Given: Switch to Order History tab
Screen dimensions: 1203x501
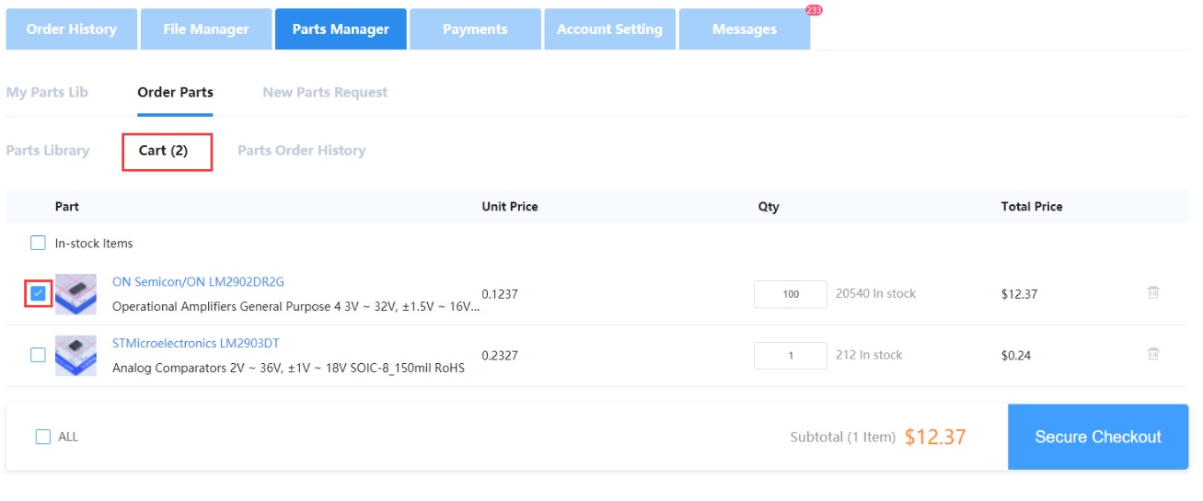Looking at the screenshot, I should coord(72,29).
